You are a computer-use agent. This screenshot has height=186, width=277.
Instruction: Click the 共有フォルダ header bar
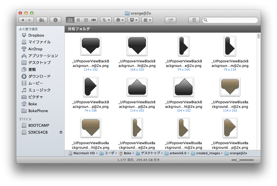pos(163,29)
